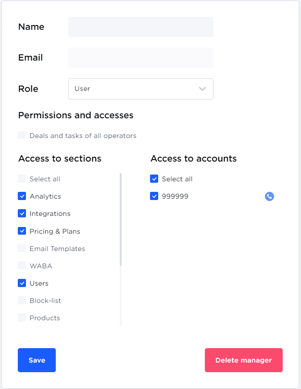
Task: Enable Products section access
Action: click(22, 318)
